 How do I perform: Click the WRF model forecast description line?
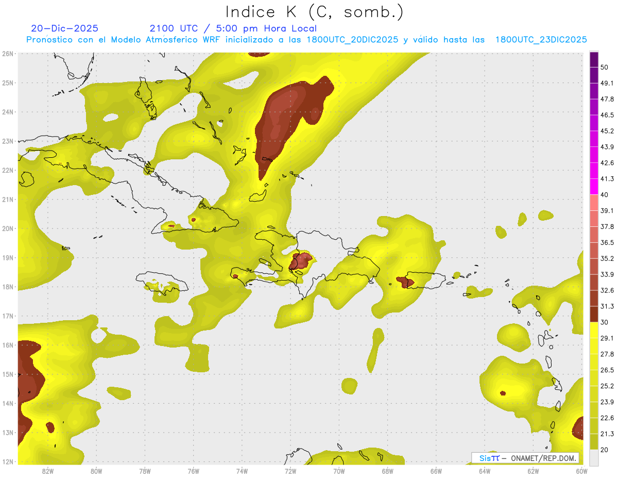306,40
